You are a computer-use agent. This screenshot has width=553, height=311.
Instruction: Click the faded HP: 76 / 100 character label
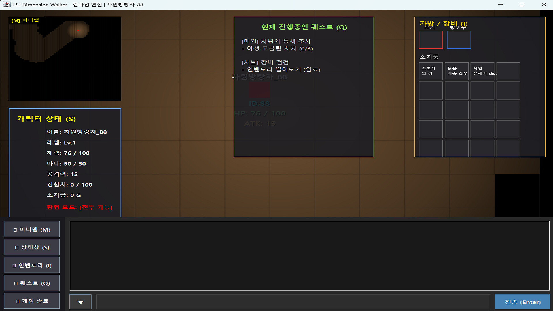click(x=260, y=113)
